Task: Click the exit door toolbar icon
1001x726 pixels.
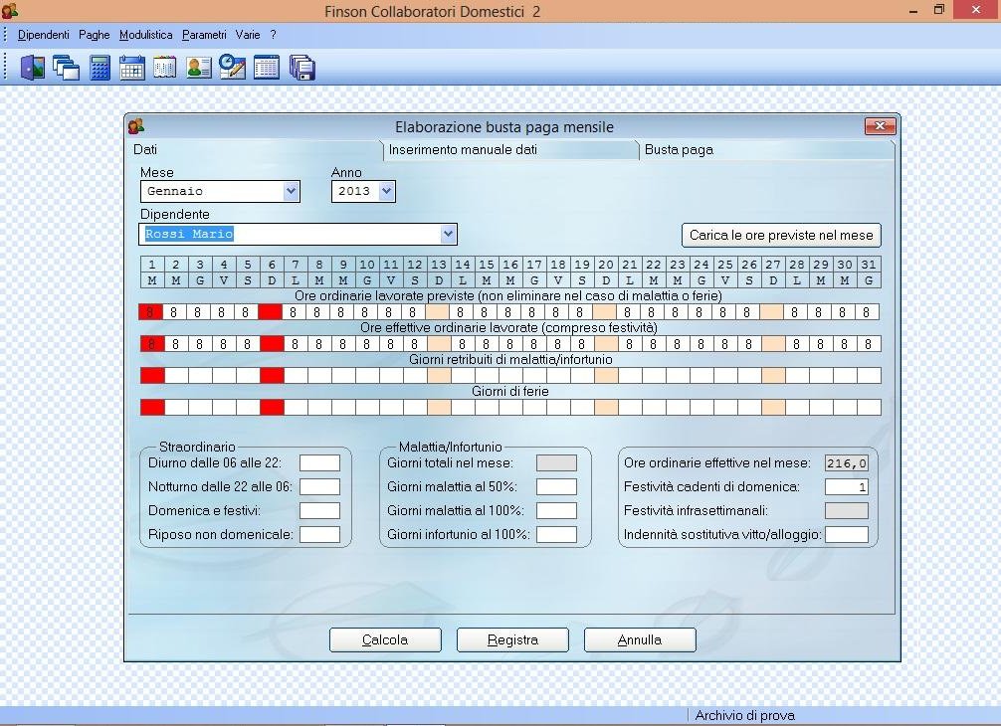Action: pos(33,68)
